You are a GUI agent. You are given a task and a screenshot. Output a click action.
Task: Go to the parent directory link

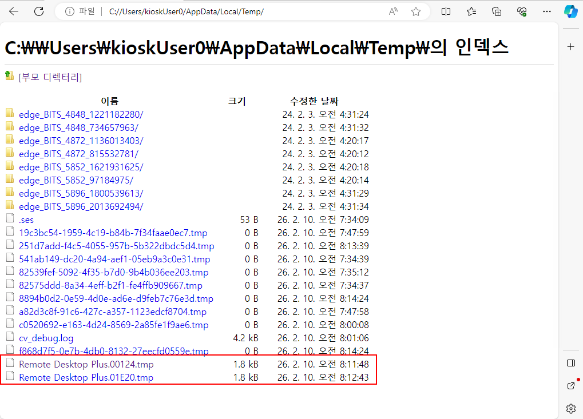point(50,77)
